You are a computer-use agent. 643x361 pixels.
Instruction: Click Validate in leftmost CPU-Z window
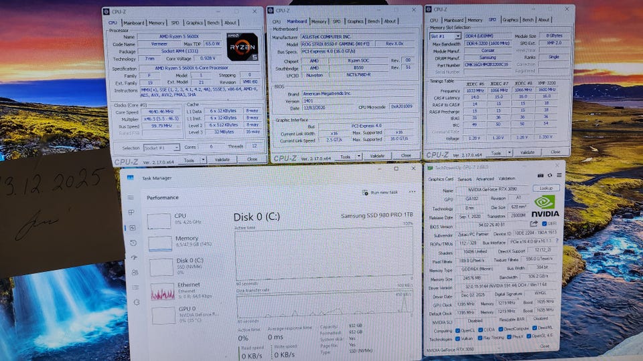point(222,160)
